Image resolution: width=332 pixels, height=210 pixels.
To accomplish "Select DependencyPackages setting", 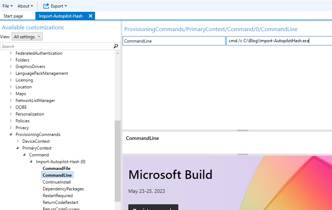I will coord(63,189).
